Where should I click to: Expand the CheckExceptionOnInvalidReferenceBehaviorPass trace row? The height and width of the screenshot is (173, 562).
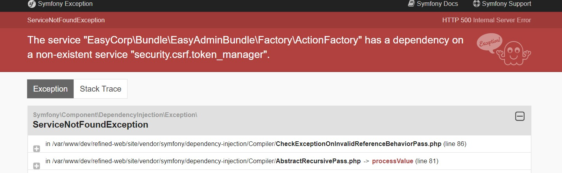pyautogui.click(x=37, y=149)
